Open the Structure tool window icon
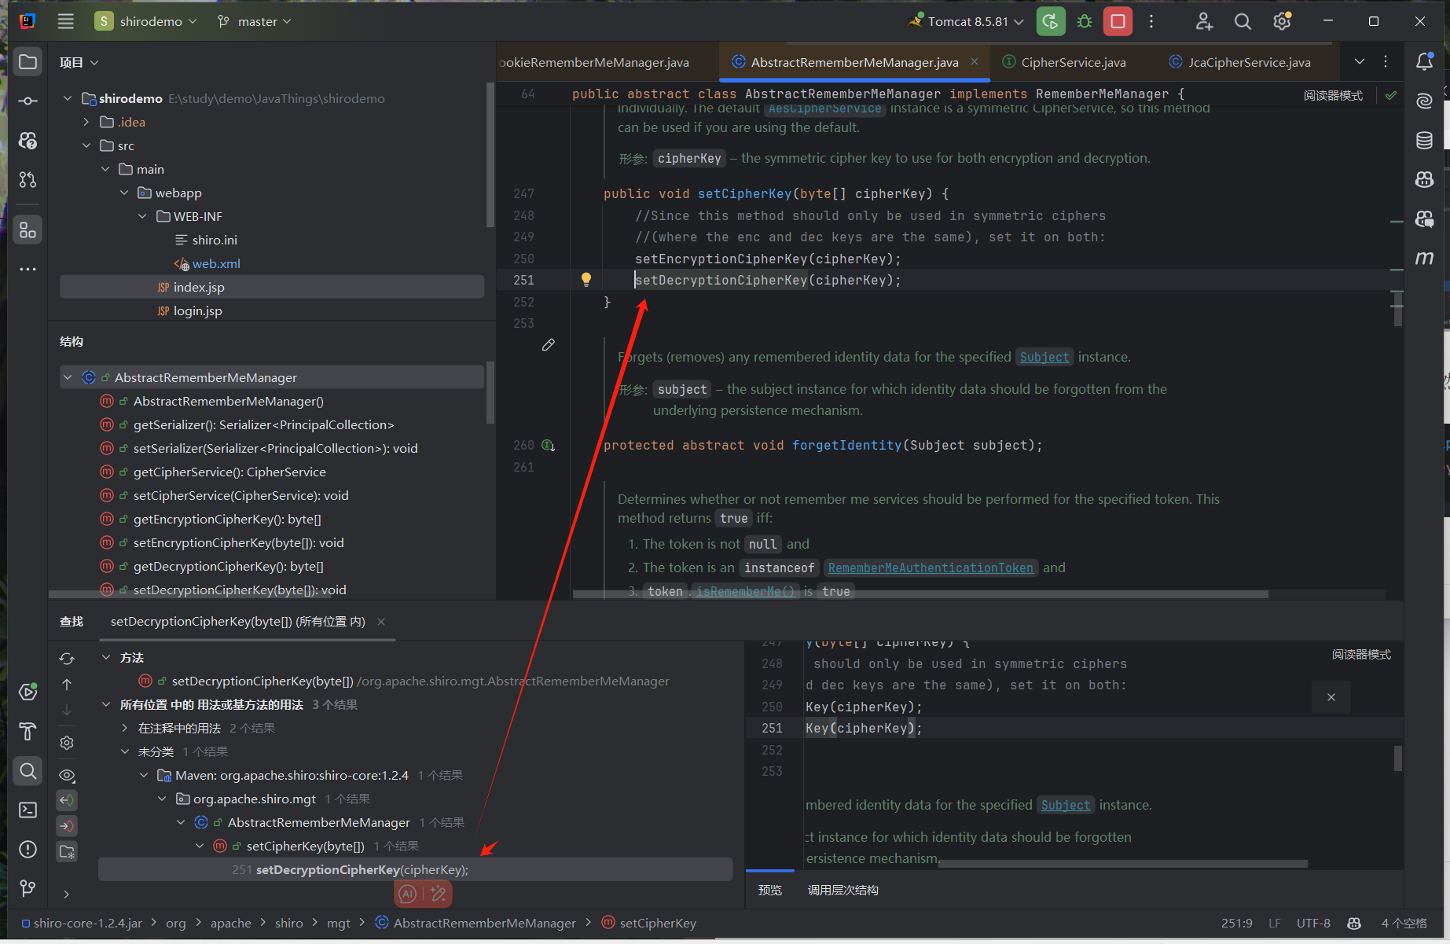This screenshot has width=1450, height=944. coord(28,230)
